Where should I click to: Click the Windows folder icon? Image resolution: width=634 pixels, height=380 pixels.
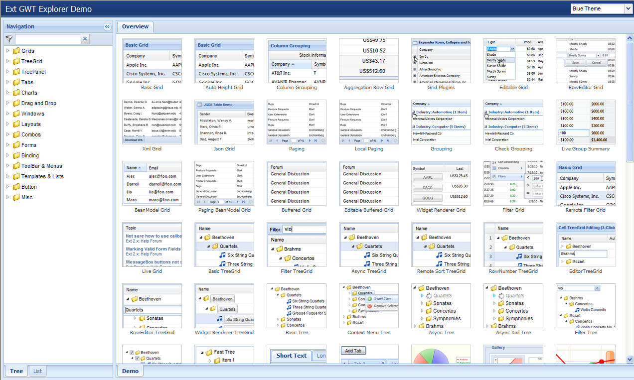coord(16,114)
